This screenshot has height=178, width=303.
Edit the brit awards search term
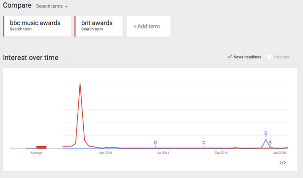[99, 26]
